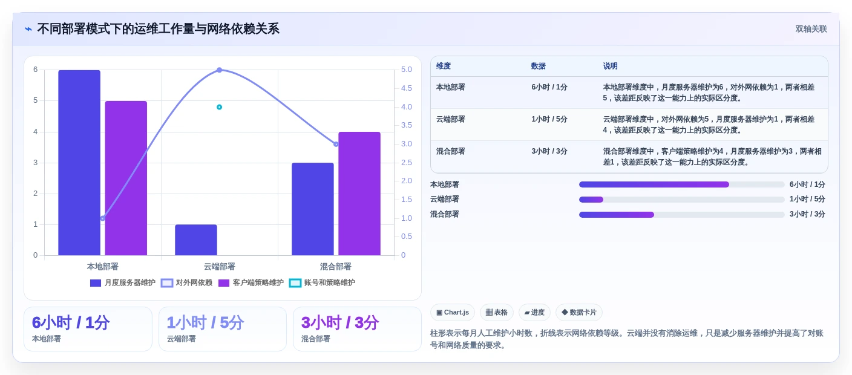Click the 混合部署 progress bar
The image size is (852, 375).
click(682, 215)
